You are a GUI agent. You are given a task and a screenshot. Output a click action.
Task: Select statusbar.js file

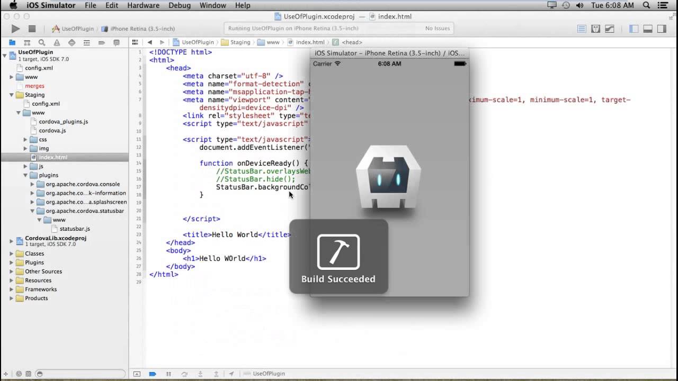[75, 229]
